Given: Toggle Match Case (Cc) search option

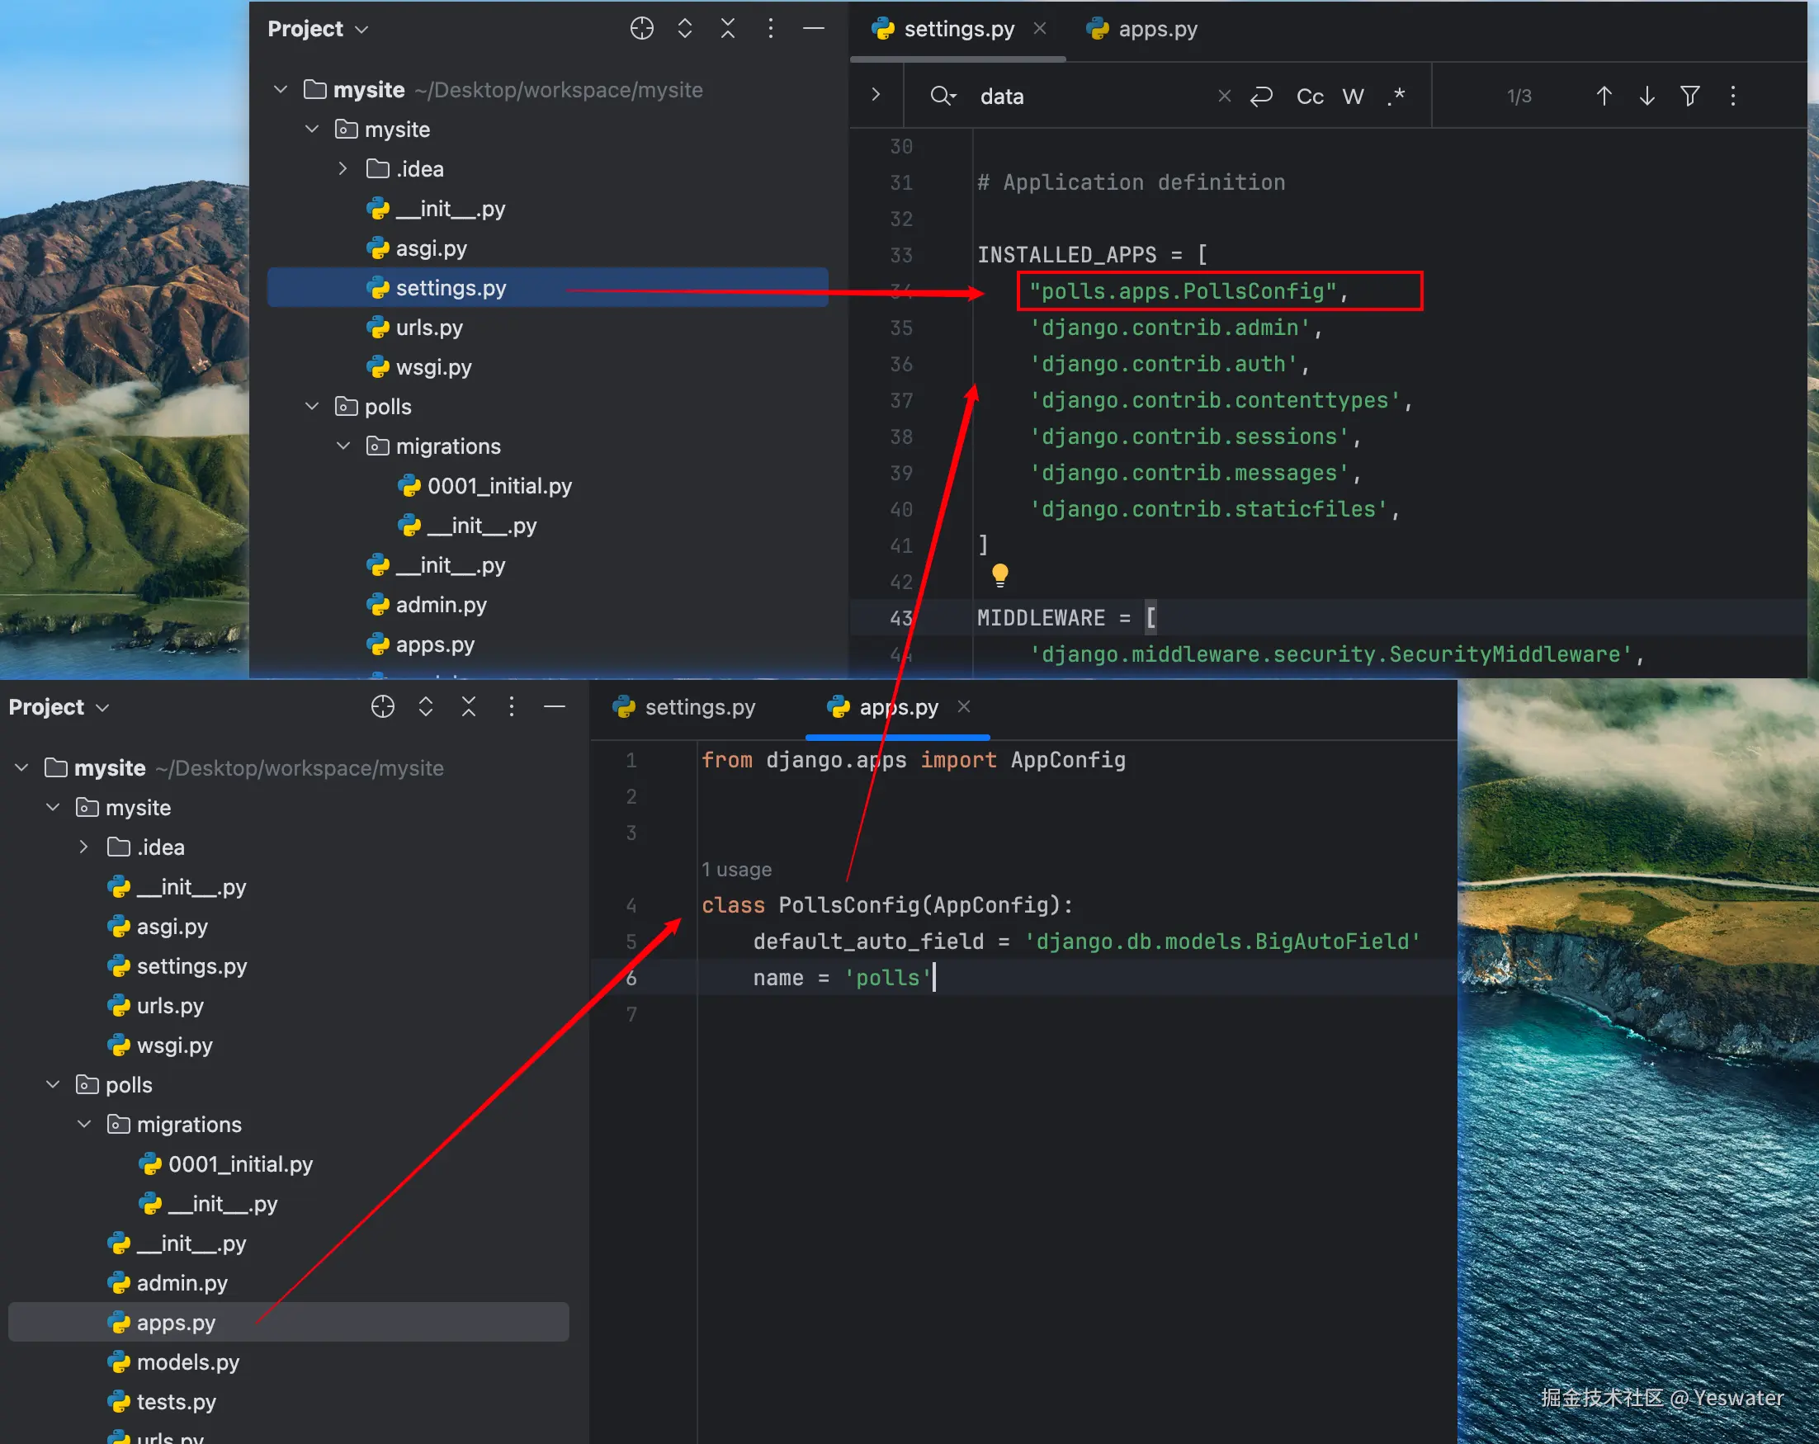Looking at the screenshot, I should pos(1310,97).
